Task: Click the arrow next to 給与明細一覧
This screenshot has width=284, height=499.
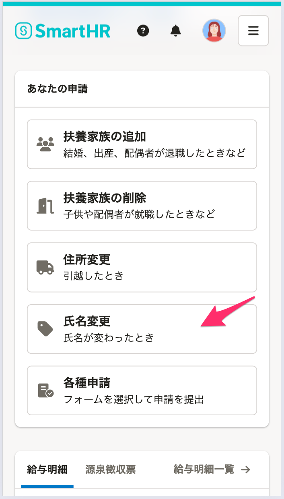Action: [x=246, y=469]
